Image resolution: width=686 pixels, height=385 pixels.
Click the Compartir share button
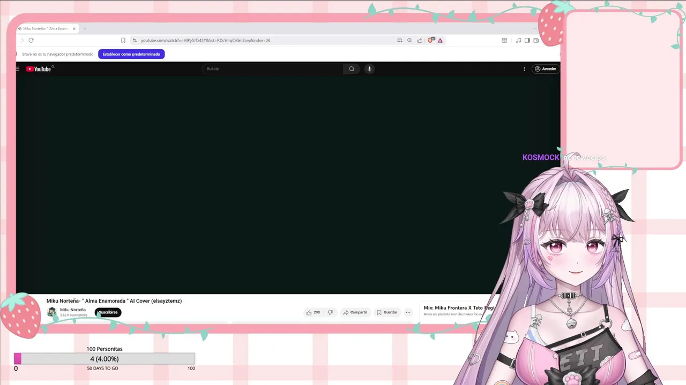[x=355, y=312]
